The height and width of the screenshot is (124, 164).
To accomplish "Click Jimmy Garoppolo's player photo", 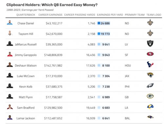I will pos(10,54).
